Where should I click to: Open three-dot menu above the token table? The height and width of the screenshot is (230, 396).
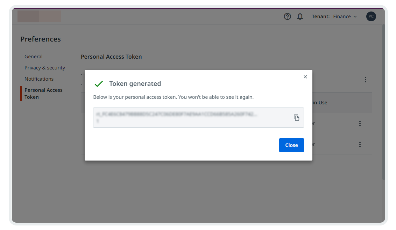click(365, 80)
